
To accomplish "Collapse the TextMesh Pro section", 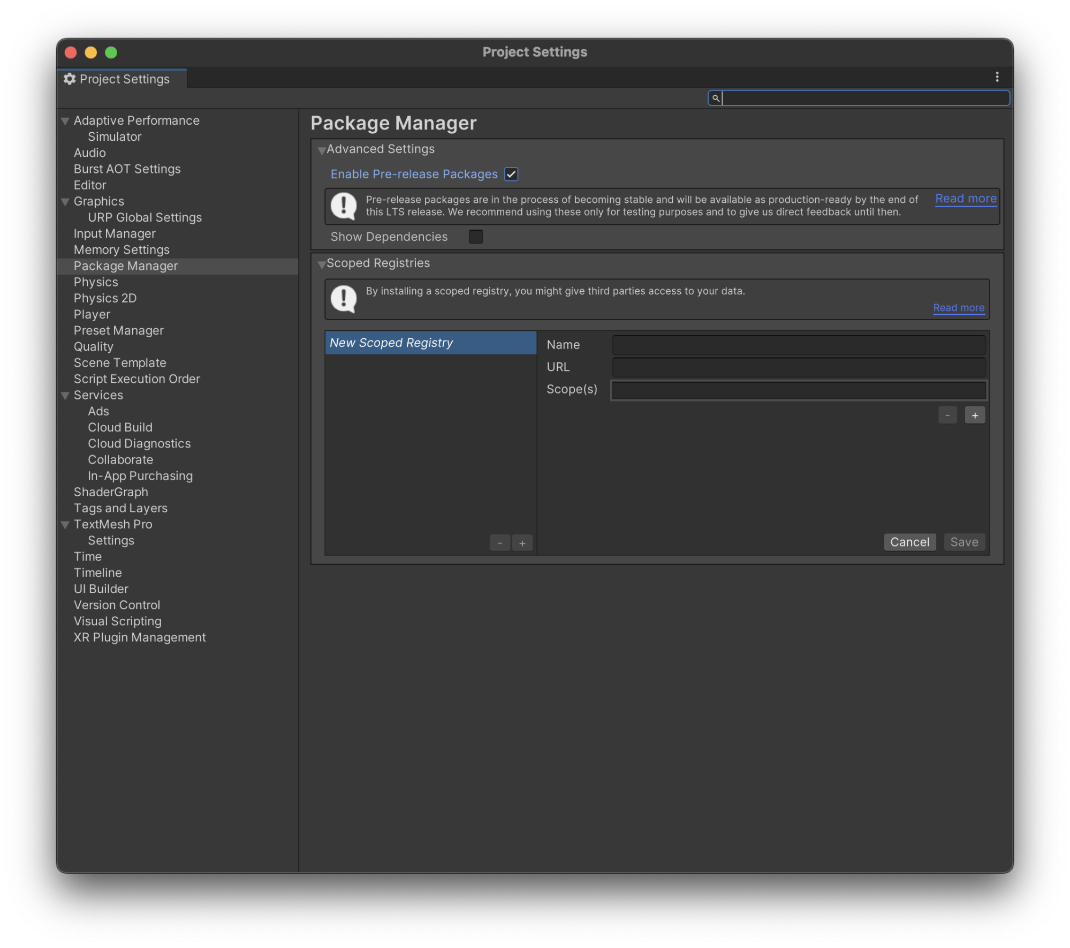I will (x=65, y=525).
